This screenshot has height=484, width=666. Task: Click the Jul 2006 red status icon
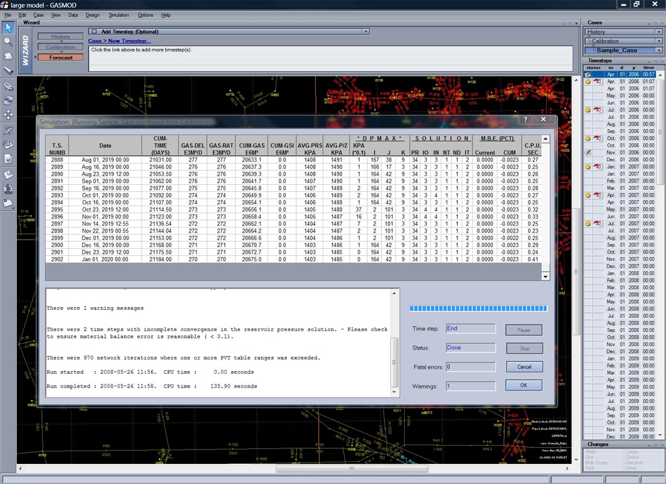point(598,110)
